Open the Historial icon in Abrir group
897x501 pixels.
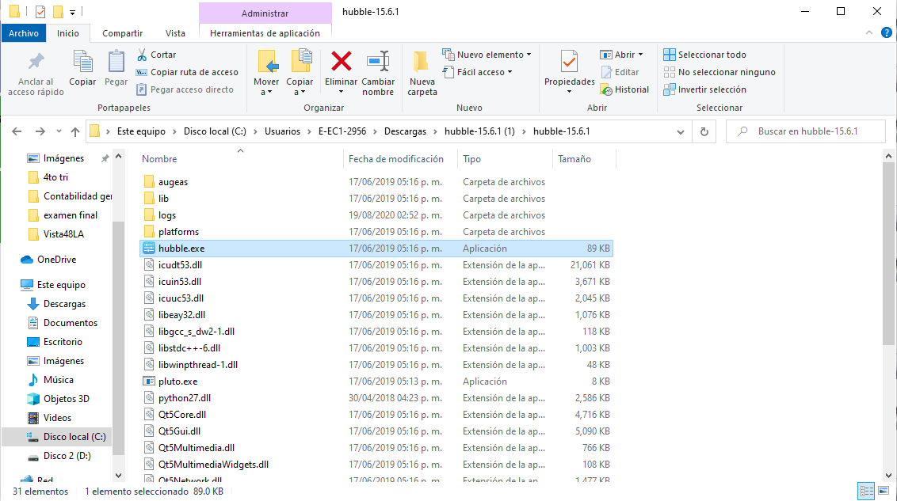point(606,89)
